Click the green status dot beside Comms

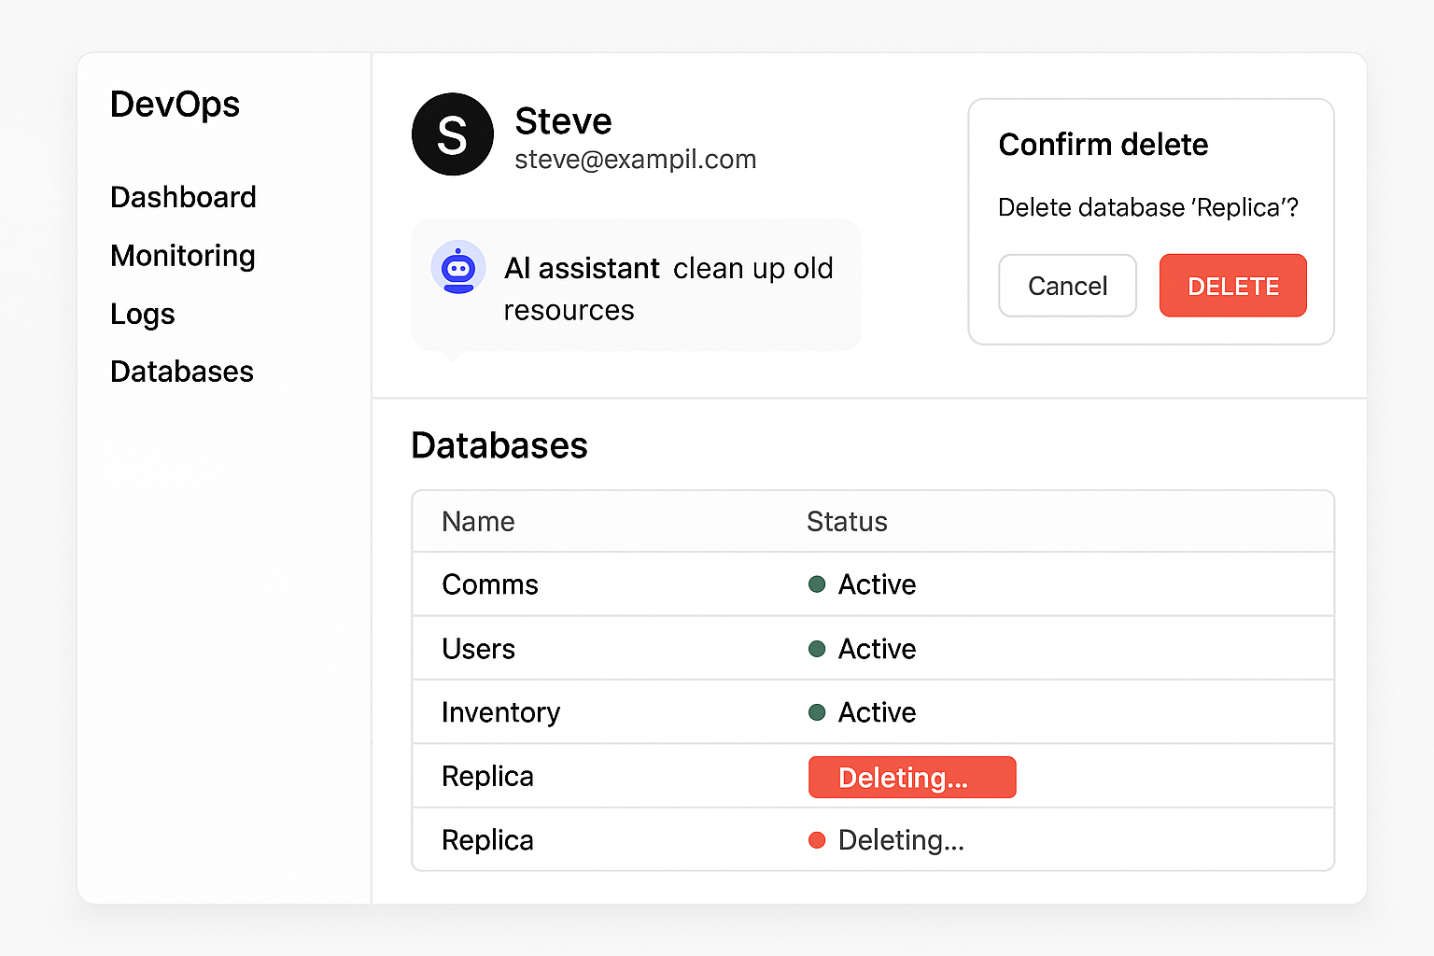(817, 583)
